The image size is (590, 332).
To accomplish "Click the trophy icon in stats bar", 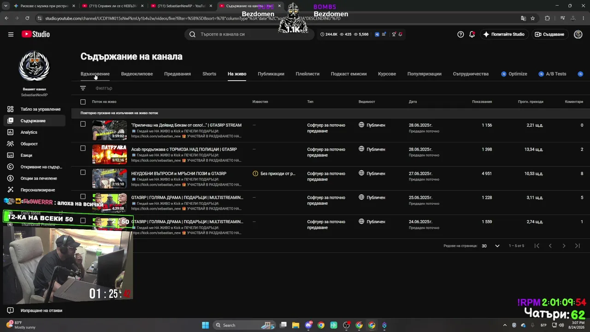I will [x=394, y=34].
